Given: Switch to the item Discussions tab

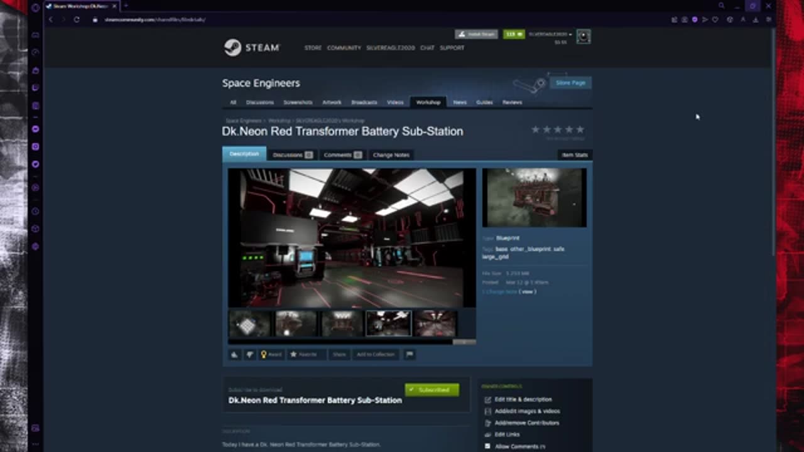Looking at the screenshot, I should tap(293, 155).
